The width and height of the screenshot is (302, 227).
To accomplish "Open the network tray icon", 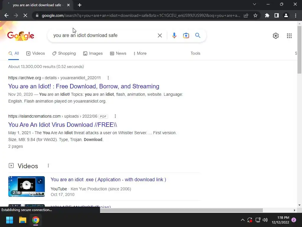I will coord(258,220).
